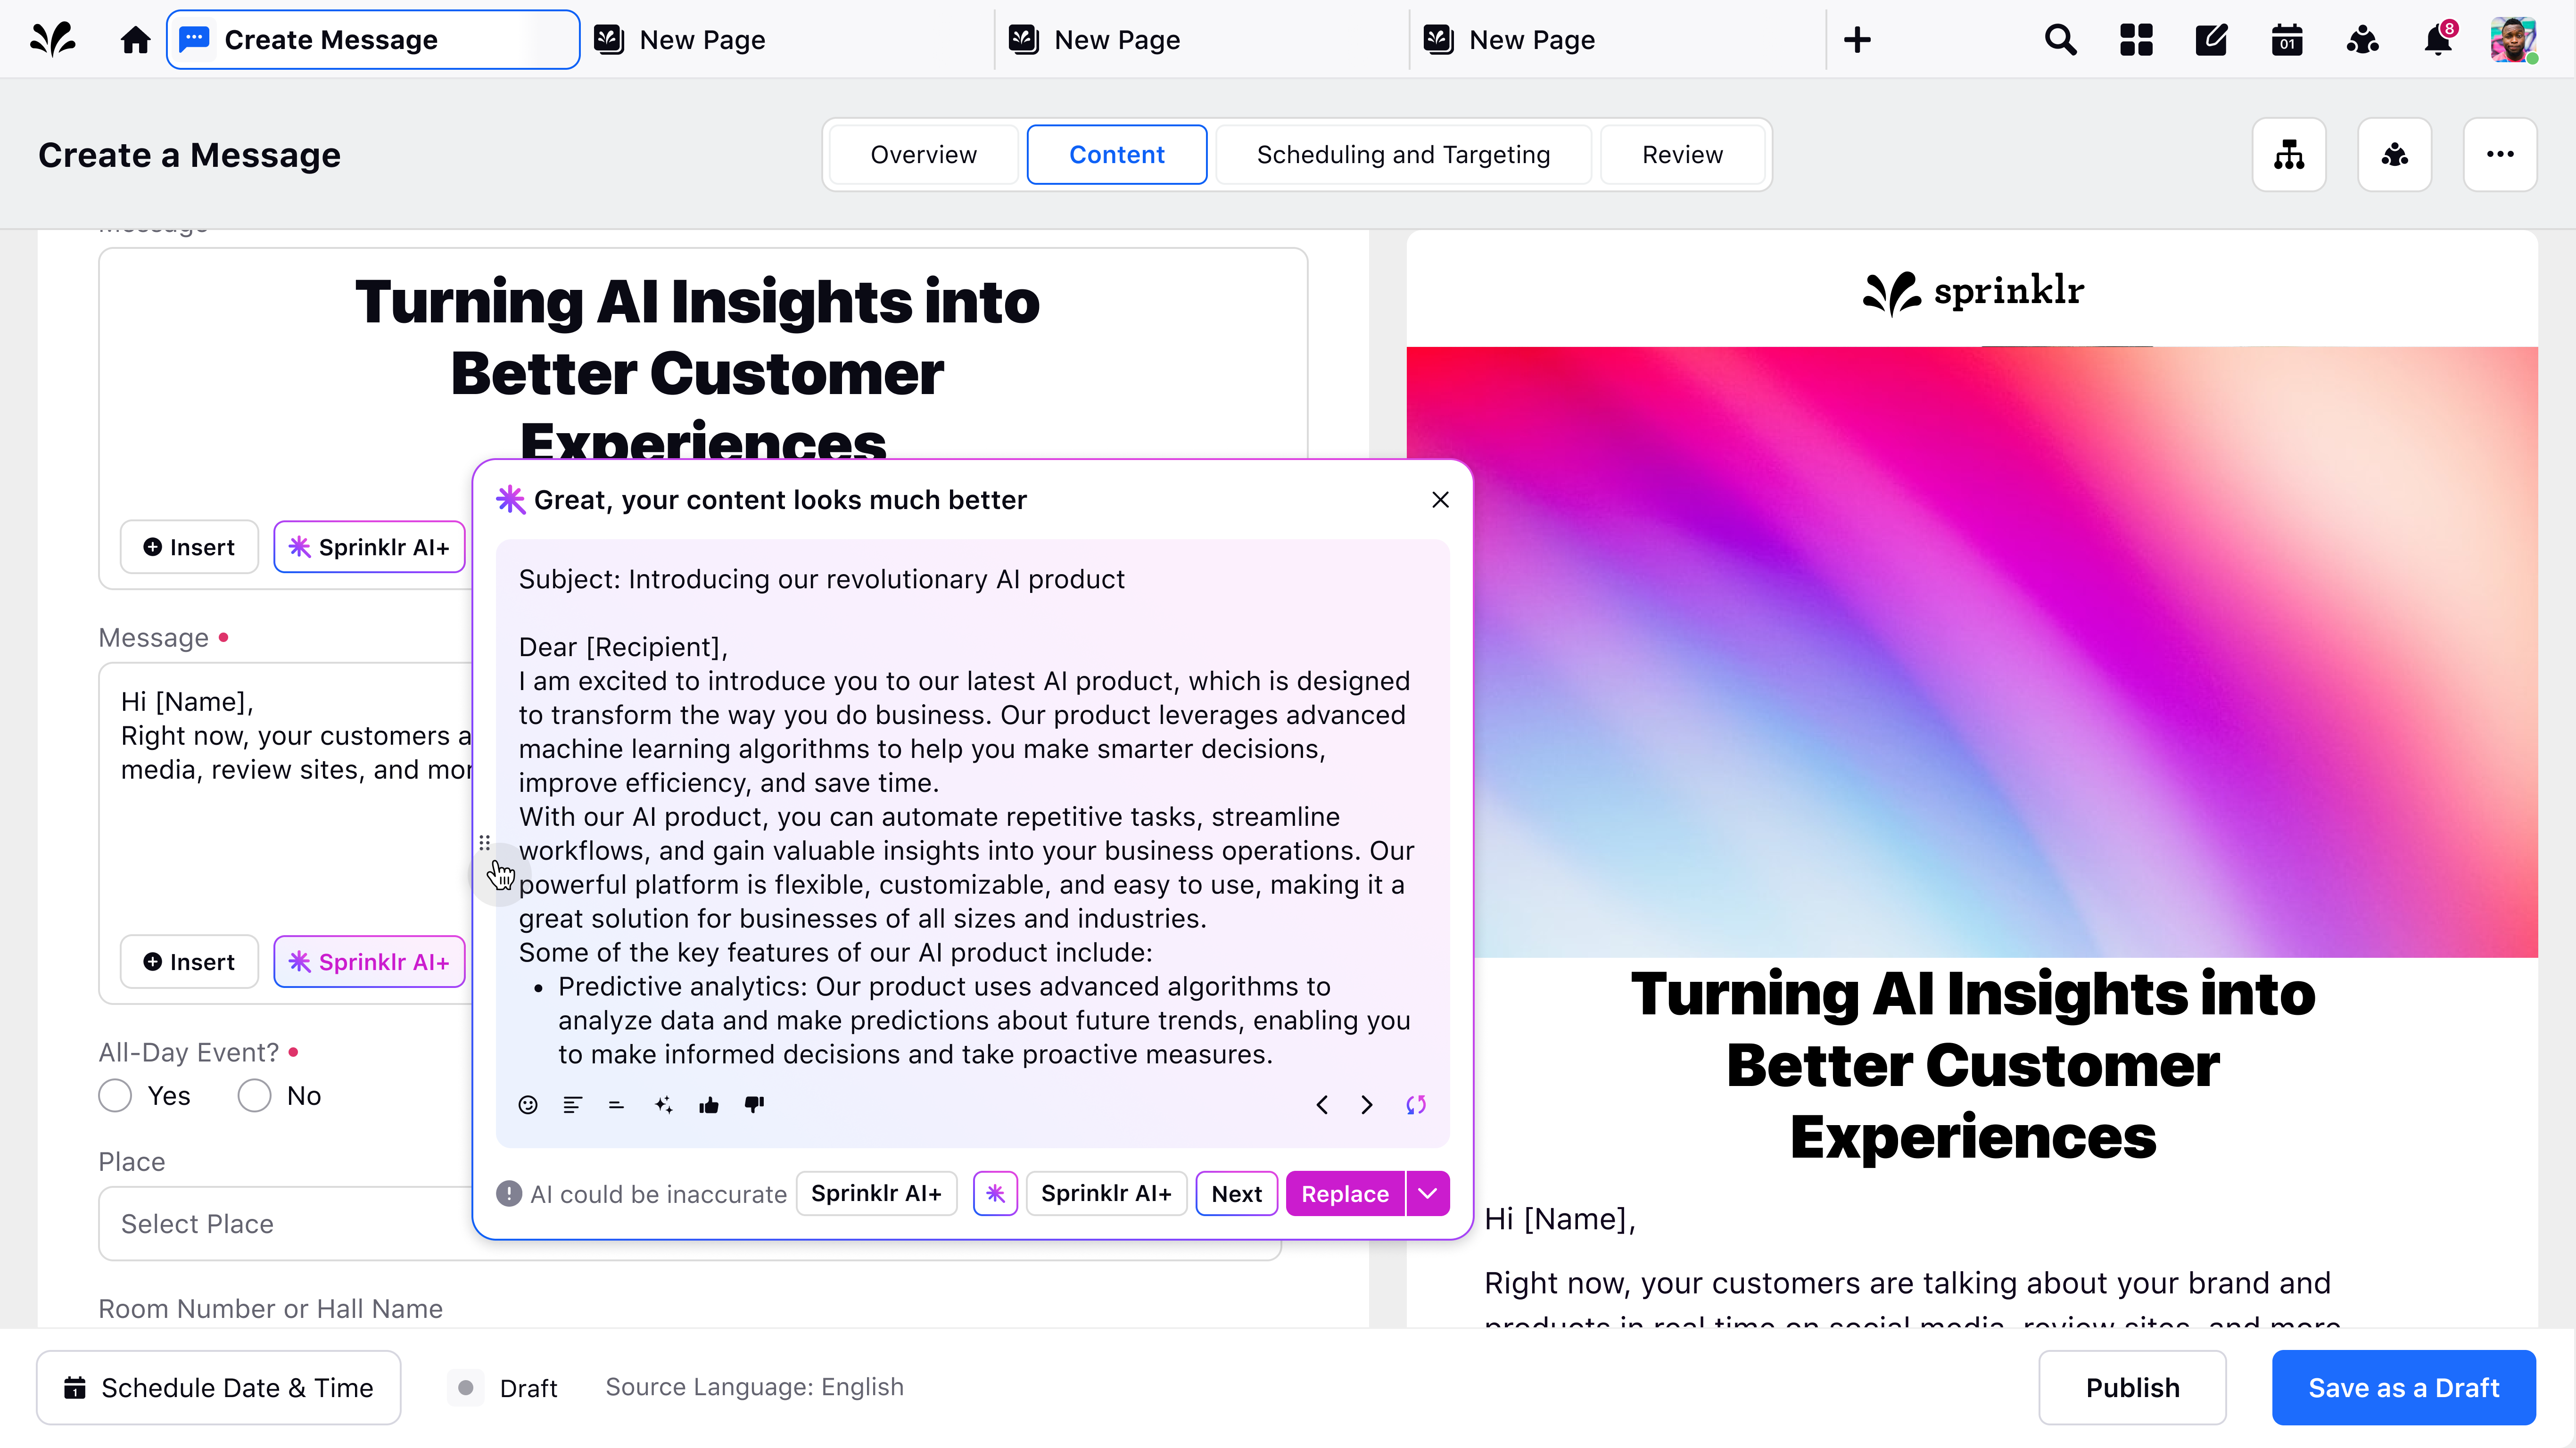Image resolution: width=2576 pixels, height=1448 pixels.
Task: Click the emoji icon in AI popup
Action: coord(528,1105)
